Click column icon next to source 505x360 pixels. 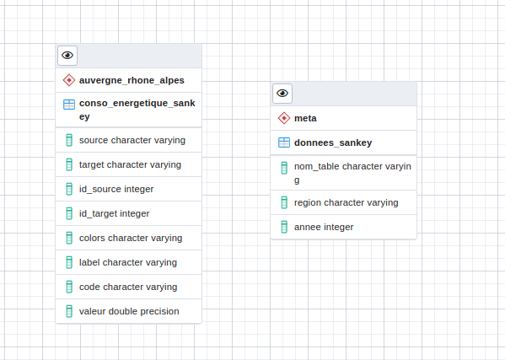69,140
